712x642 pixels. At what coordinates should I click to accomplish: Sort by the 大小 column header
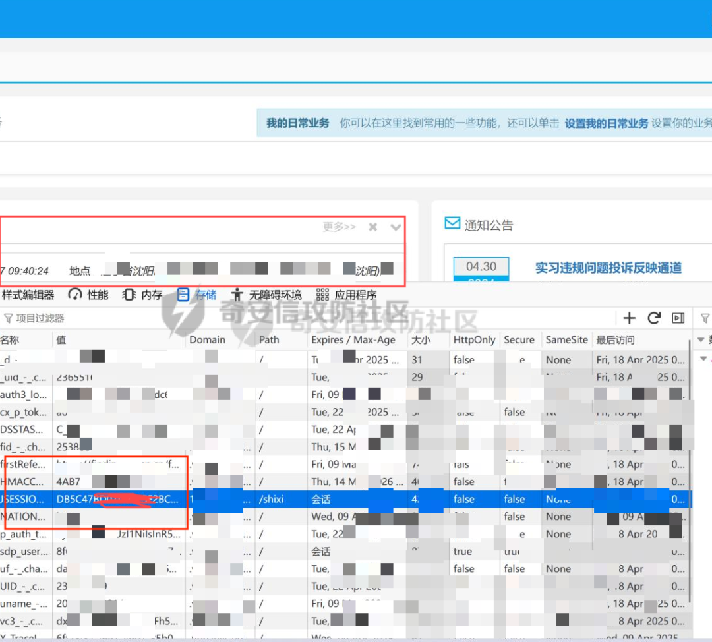pyautogui.click(x=429, y=340)
